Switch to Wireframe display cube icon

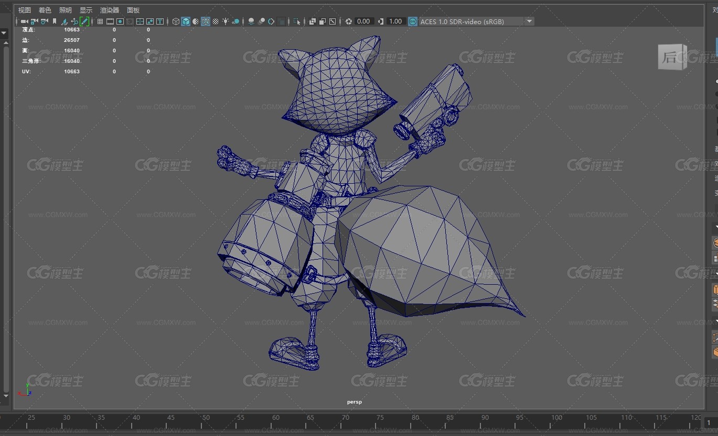pos(176,21)
